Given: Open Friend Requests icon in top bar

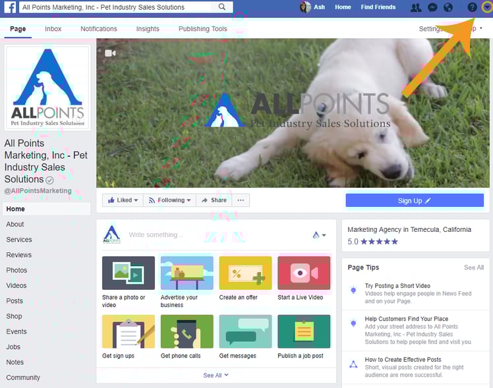Looking at the screenshot, I should [416, 7].
